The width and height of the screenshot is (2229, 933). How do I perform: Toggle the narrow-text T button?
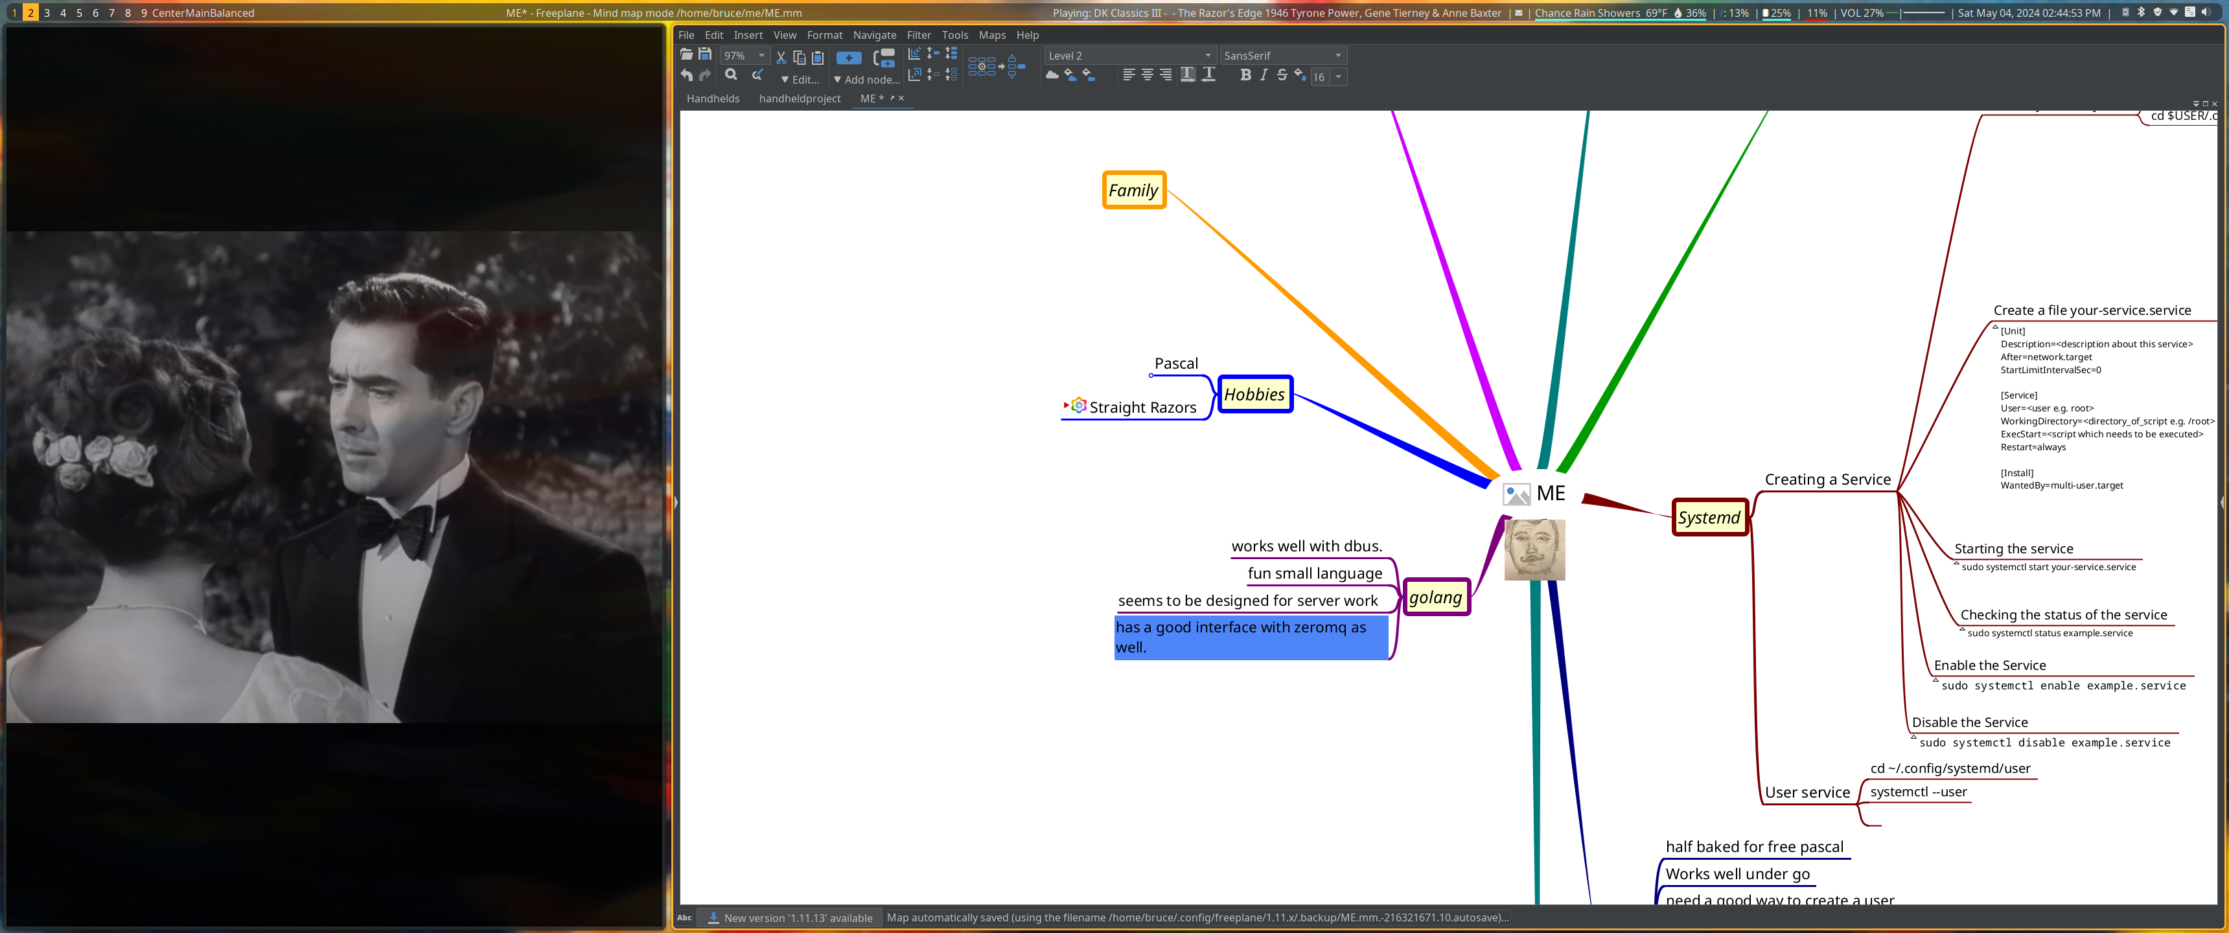coord(1209,75)
